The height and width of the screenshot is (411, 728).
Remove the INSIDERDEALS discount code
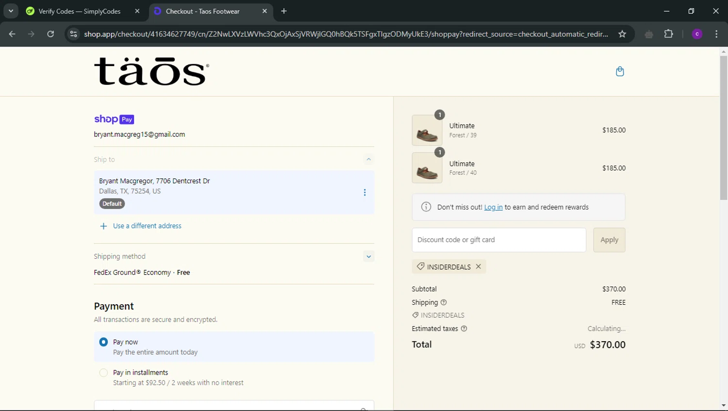tap(479, 266)
